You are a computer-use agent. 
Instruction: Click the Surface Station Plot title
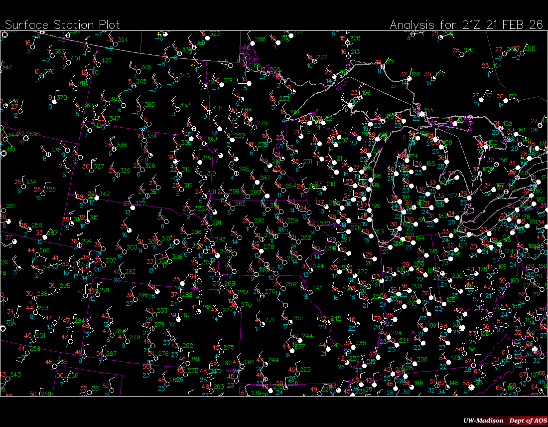[63, 25]
